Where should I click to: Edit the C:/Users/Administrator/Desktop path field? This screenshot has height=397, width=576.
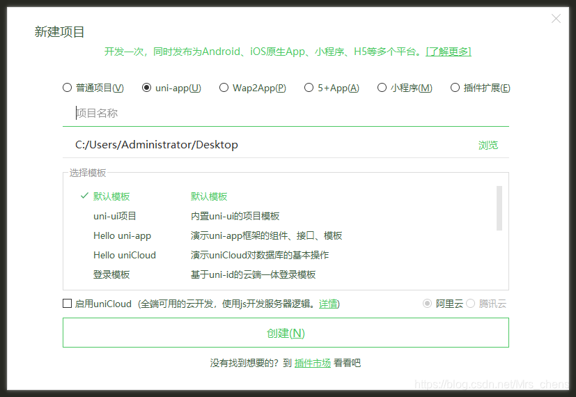point(270,145)
